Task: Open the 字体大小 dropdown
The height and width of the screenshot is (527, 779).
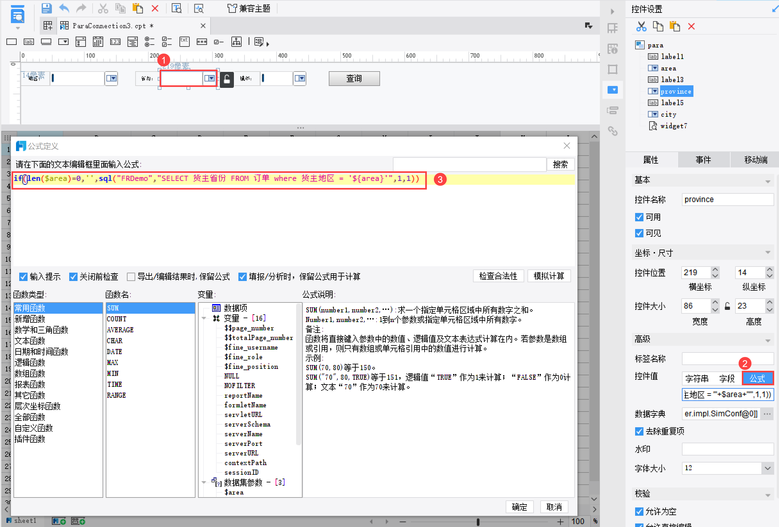Action: (x=767, y=468)
